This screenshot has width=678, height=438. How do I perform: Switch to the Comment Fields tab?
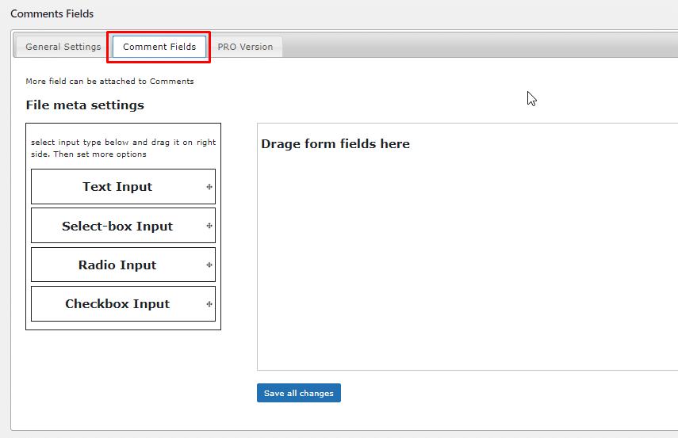(159, 47)
